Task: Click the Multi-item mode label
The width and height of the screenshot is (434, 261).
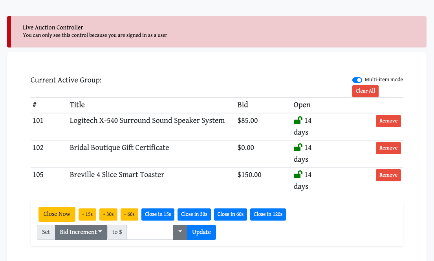Action: 384,80
